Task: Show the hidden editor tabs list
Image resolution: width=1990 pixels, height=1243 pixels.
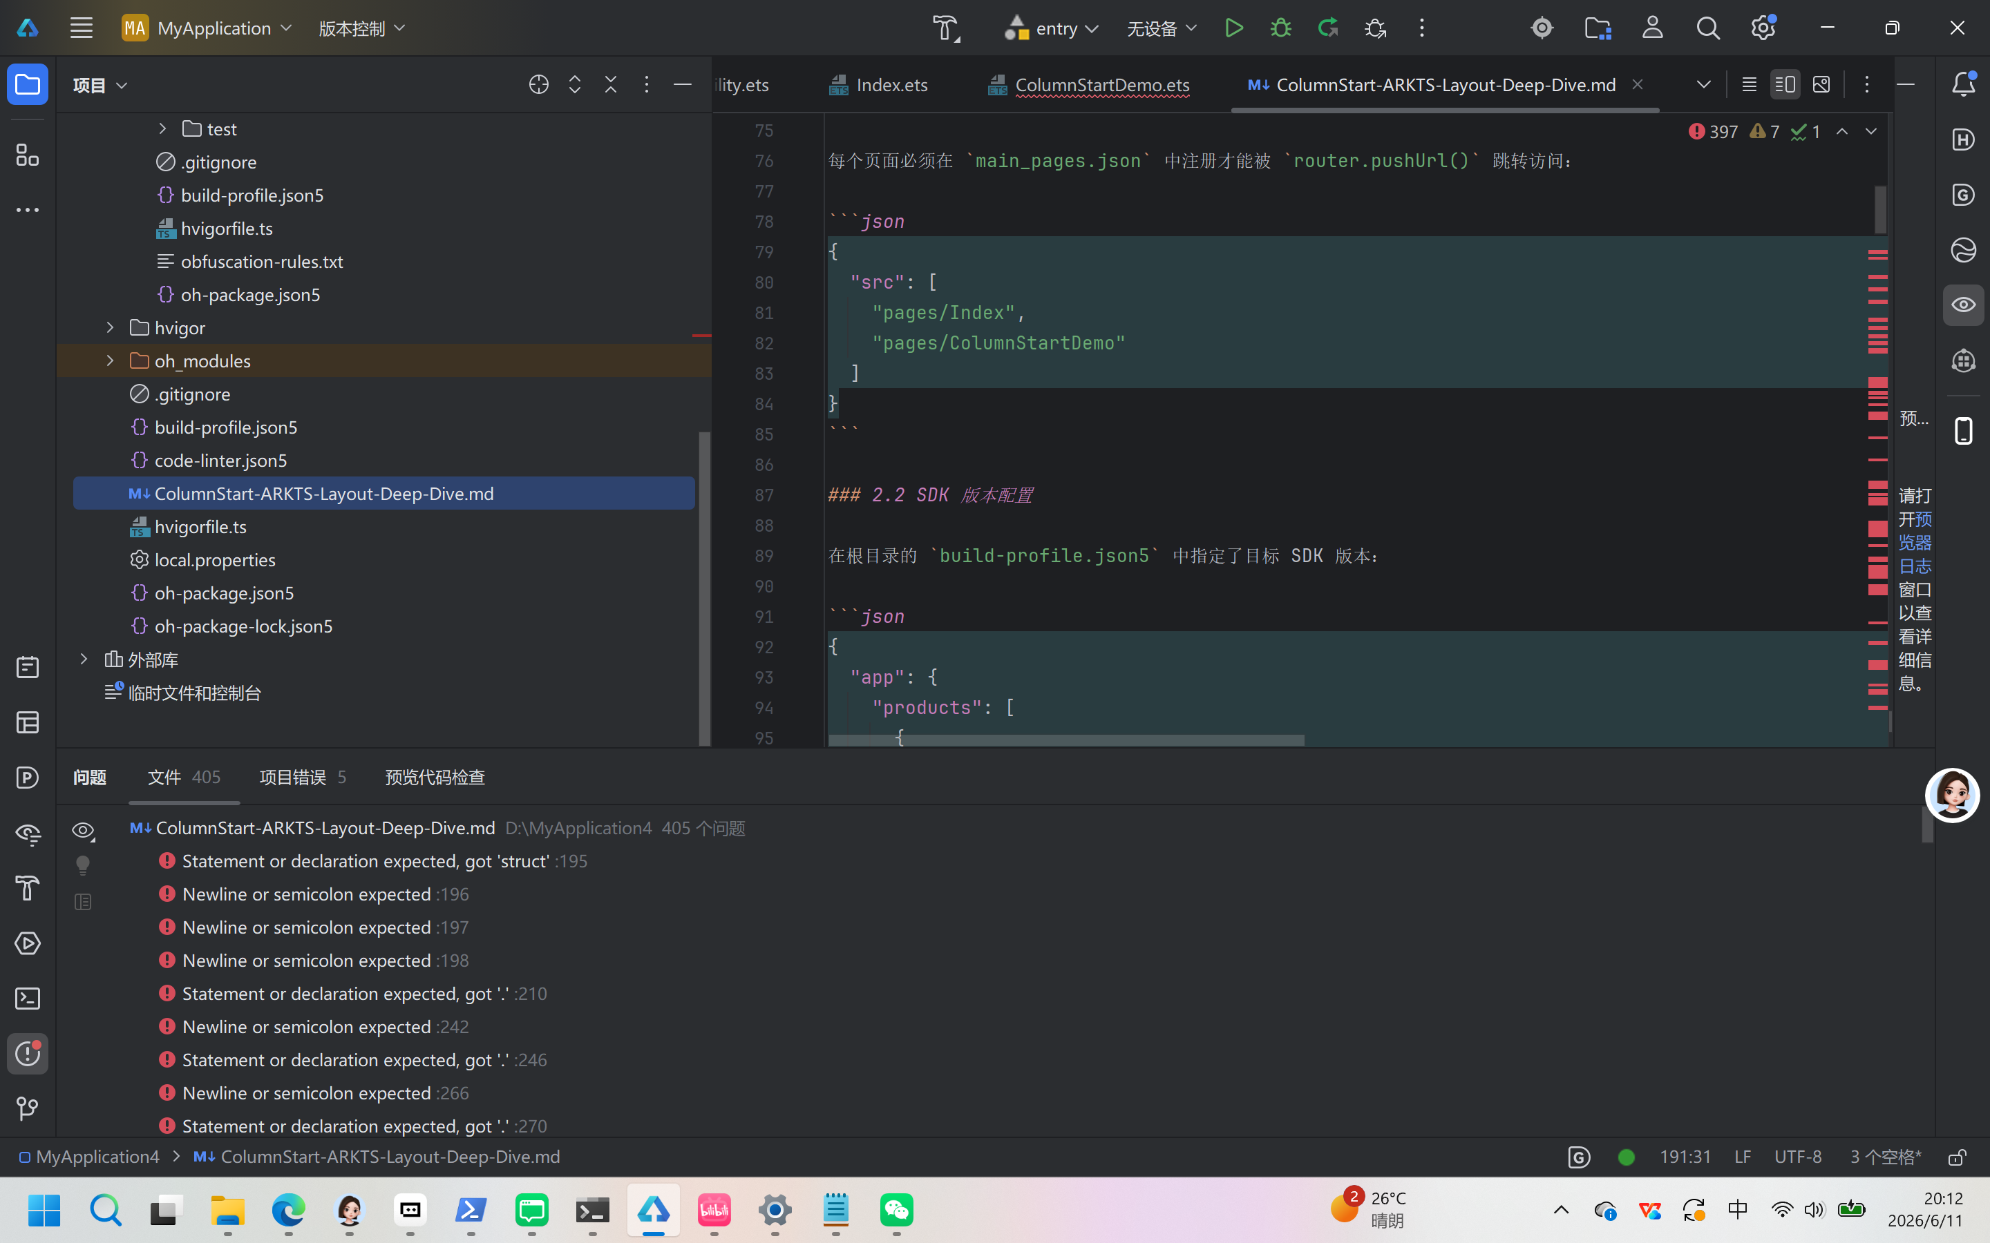Action: [x=1704, y=85]
